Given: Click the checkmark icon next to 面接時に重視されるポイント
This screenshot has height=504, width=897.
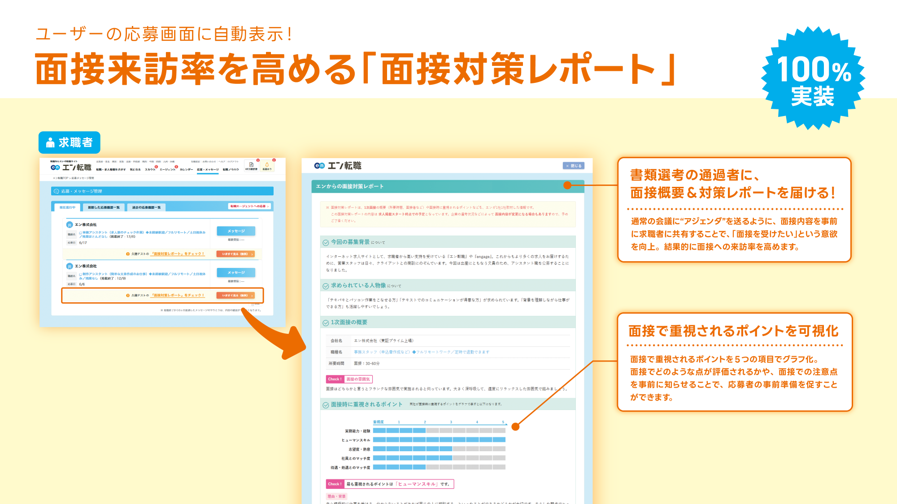Looking at the screenshot, I should tap(326, 405).
